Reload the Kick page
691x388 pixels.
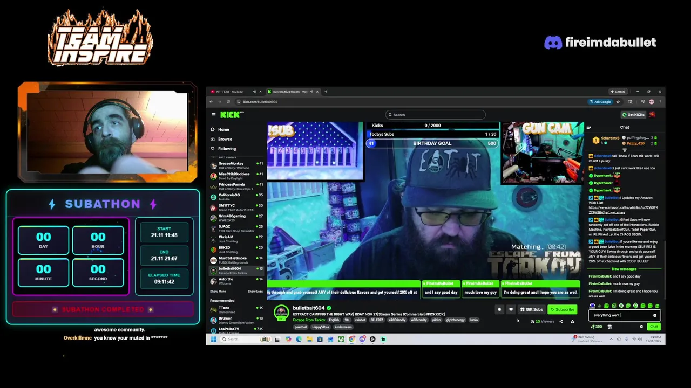(x=228, y=102)
